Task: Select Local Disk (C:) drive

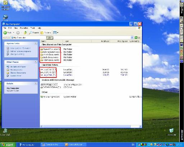Action: 48,70
